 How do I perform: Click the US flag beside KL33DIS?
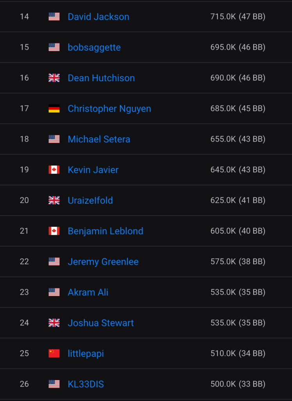pos(54,384)
